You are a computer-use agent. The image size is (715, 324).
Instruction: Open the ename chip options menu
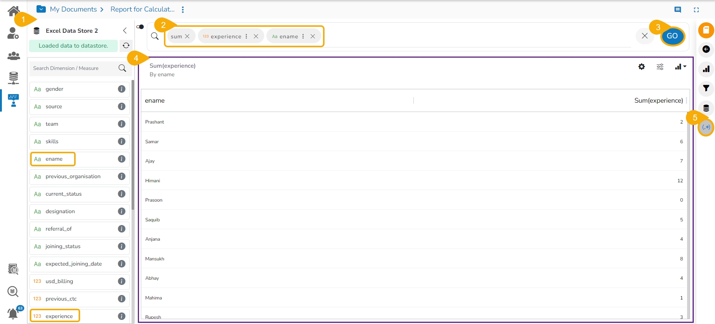coord(303,36)
